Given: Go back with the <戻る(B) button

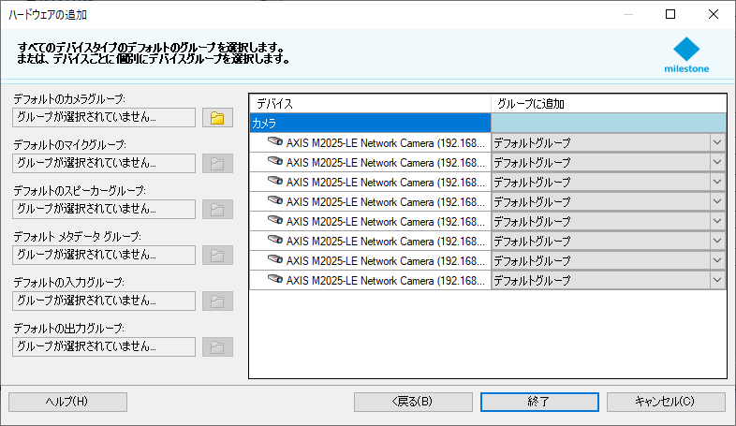Looking at the screenshot, I should (x=413, y=402).
